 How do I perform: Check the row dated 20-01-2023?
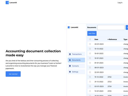tap(90, 44)
